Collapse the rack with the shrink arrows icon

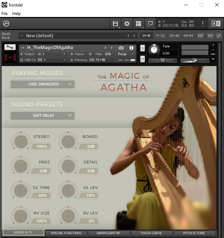pyautogui.click(x=219, y=36)
